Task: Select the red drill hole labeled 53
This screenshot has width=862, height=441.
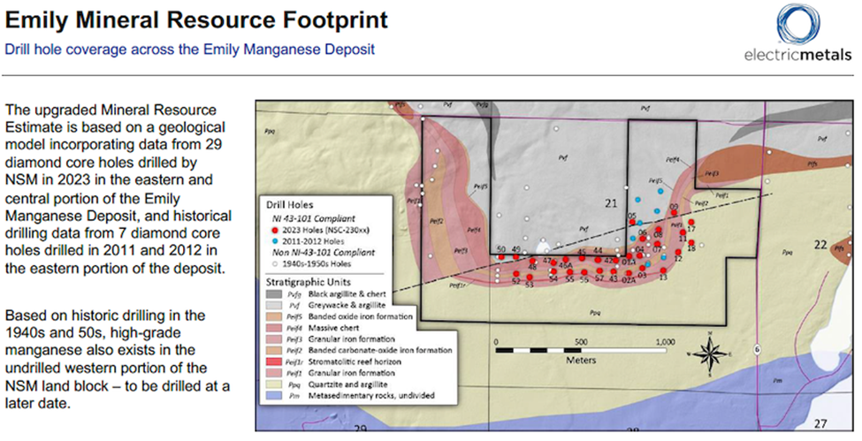Action: 529,277
